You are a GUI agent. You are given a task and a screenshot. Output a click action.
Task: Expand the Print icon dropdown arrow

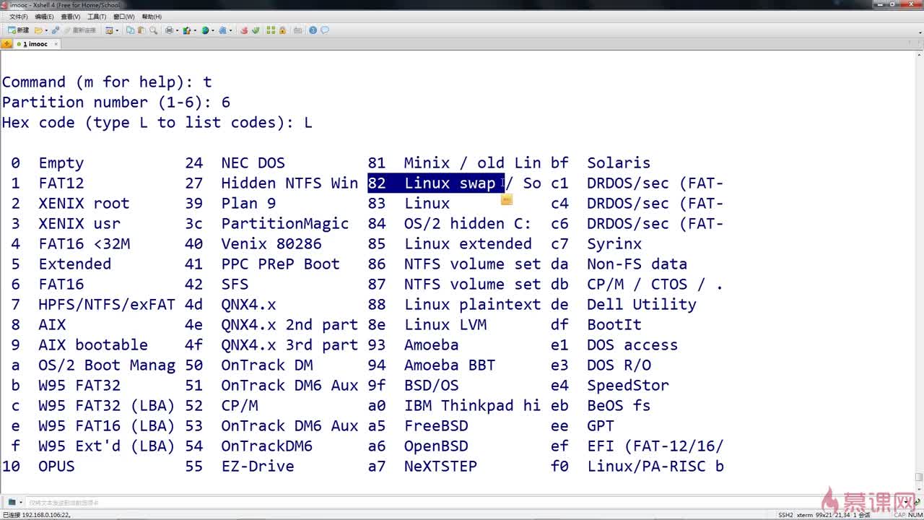pos(177,30)
